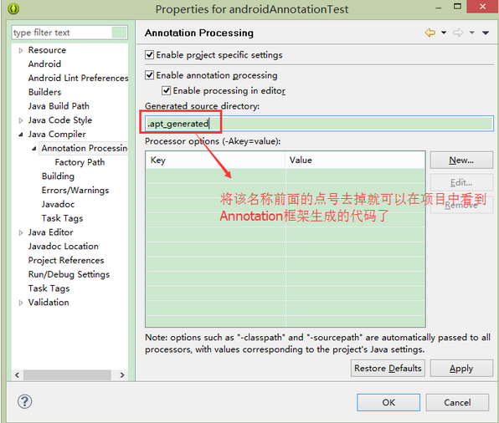Open Run/Debug Settings page

[69, 274]
